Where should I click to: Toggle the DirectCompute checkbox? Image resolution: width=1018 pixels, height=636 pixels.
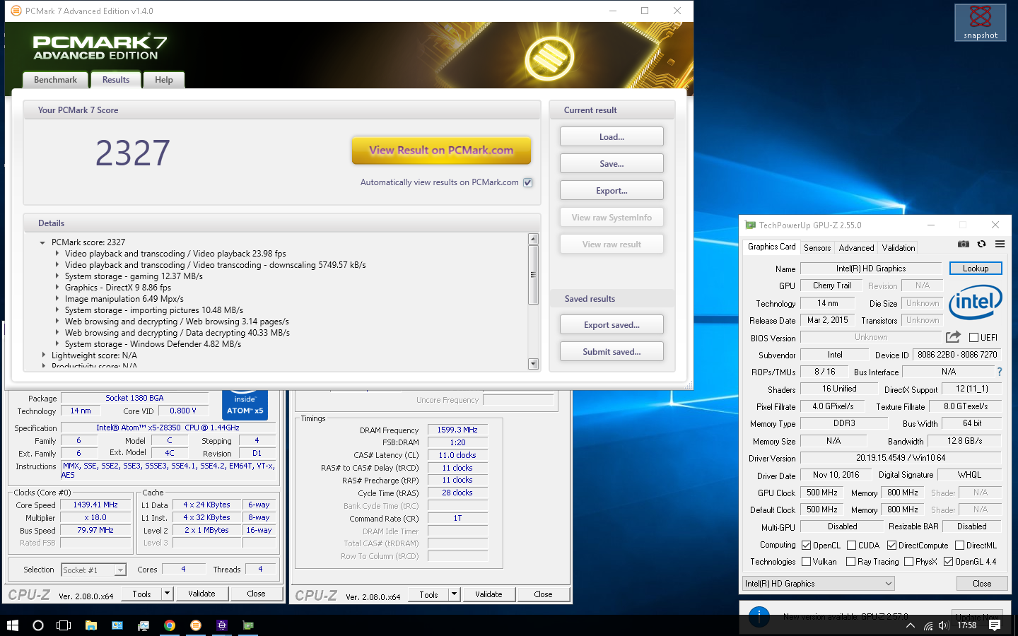(891, 545)
